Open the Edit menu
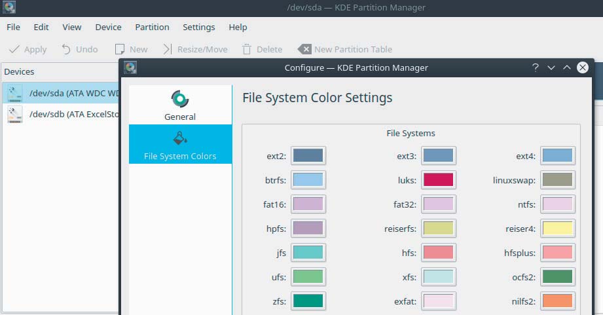This screenshot has height=315, width=603. pyautogui.click(x=41, y=28)
